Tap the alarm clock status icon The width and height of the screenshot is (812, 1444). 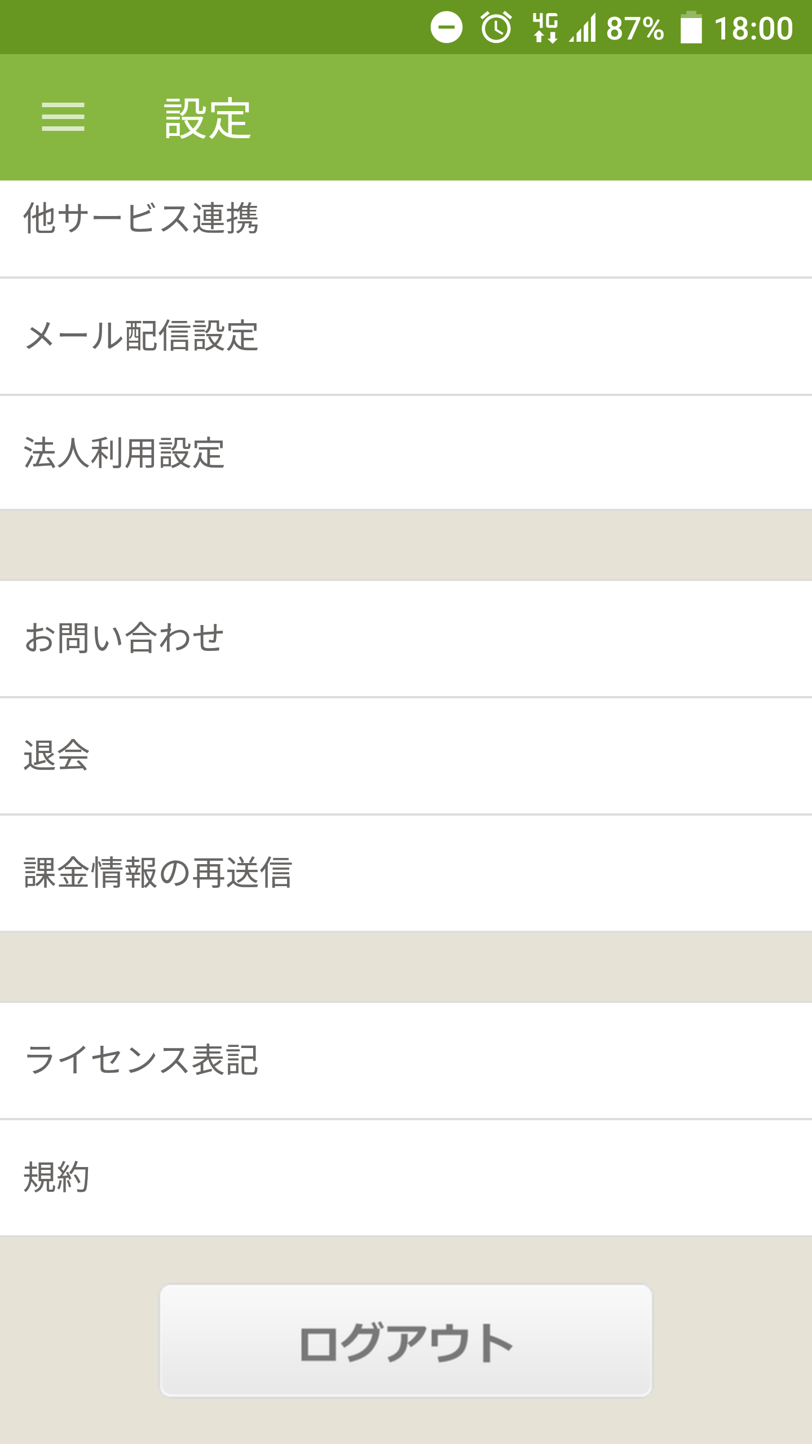click(x=496, y=28)
